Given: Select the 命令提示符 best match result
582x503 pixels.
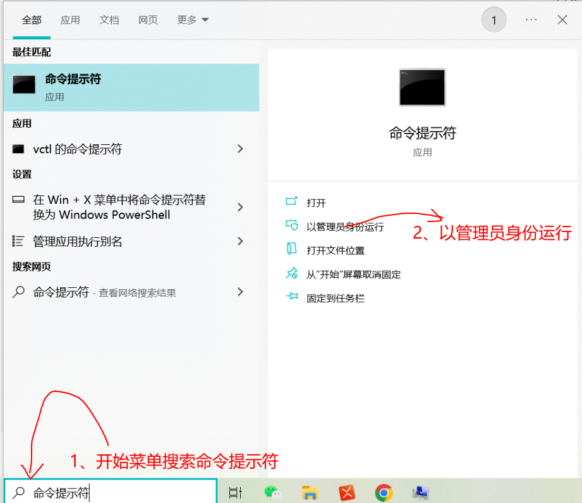Looking at the screenshot, I should tap(131, 88).
